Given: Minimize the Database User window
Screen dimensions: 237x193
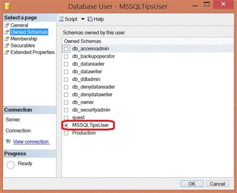Looking at the screenshot, I should (x=195, y=5).
